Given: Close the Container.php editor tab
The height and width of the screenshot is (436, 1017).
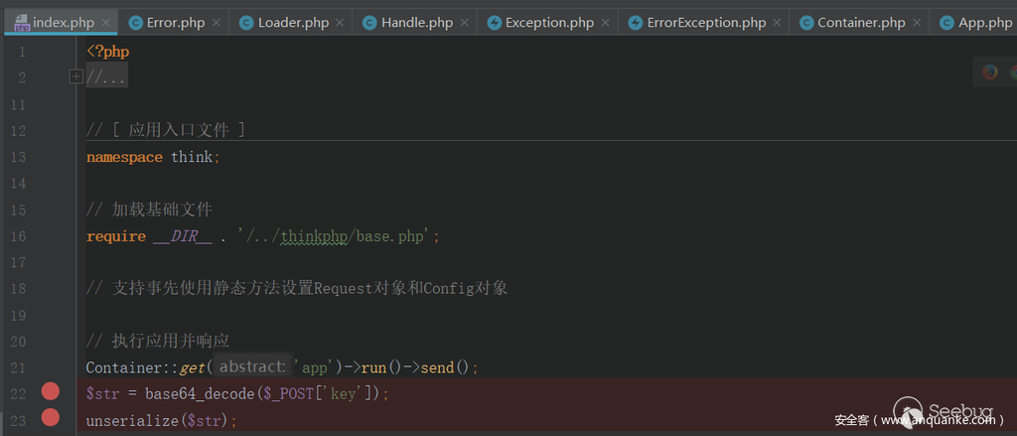Looking at the screenshot, I should pos(917,22).
